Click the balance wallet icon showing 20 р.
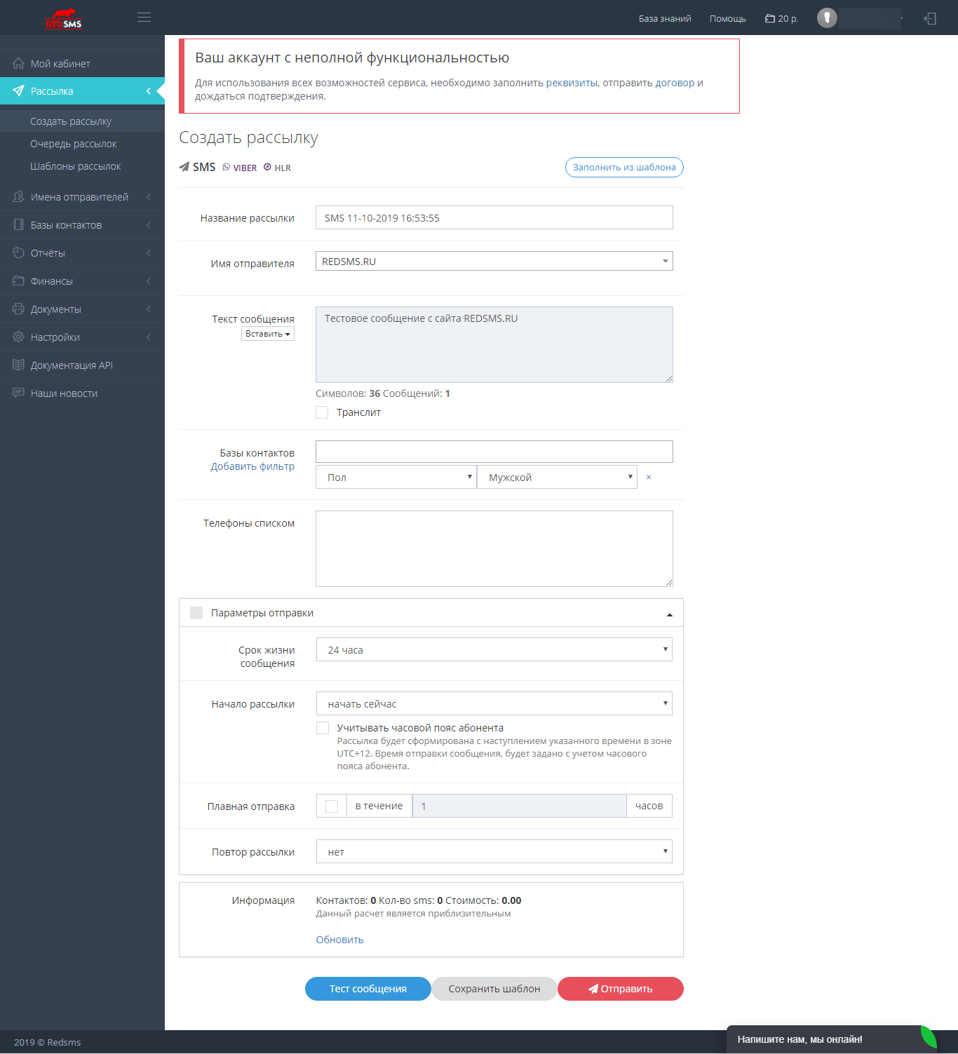958x1054 pixels. (769, 19)
